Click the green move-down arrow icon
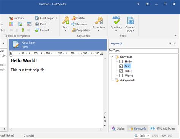The width and height of the screenshot is (180, 139). coord(23,30)
